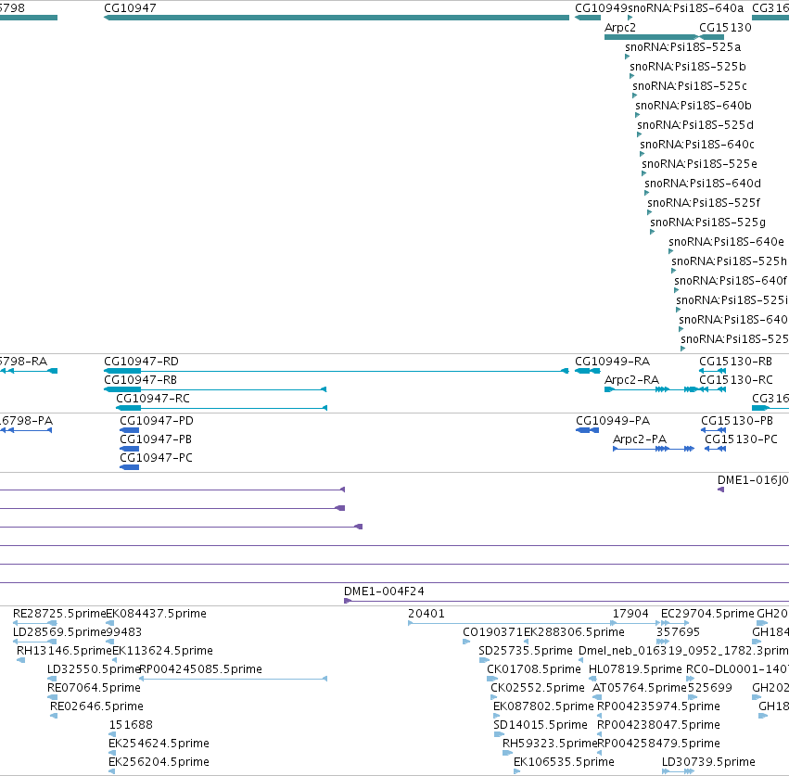789x776 pixels.
Task: Select EST SD25735.5prime label
Action: 526,651
